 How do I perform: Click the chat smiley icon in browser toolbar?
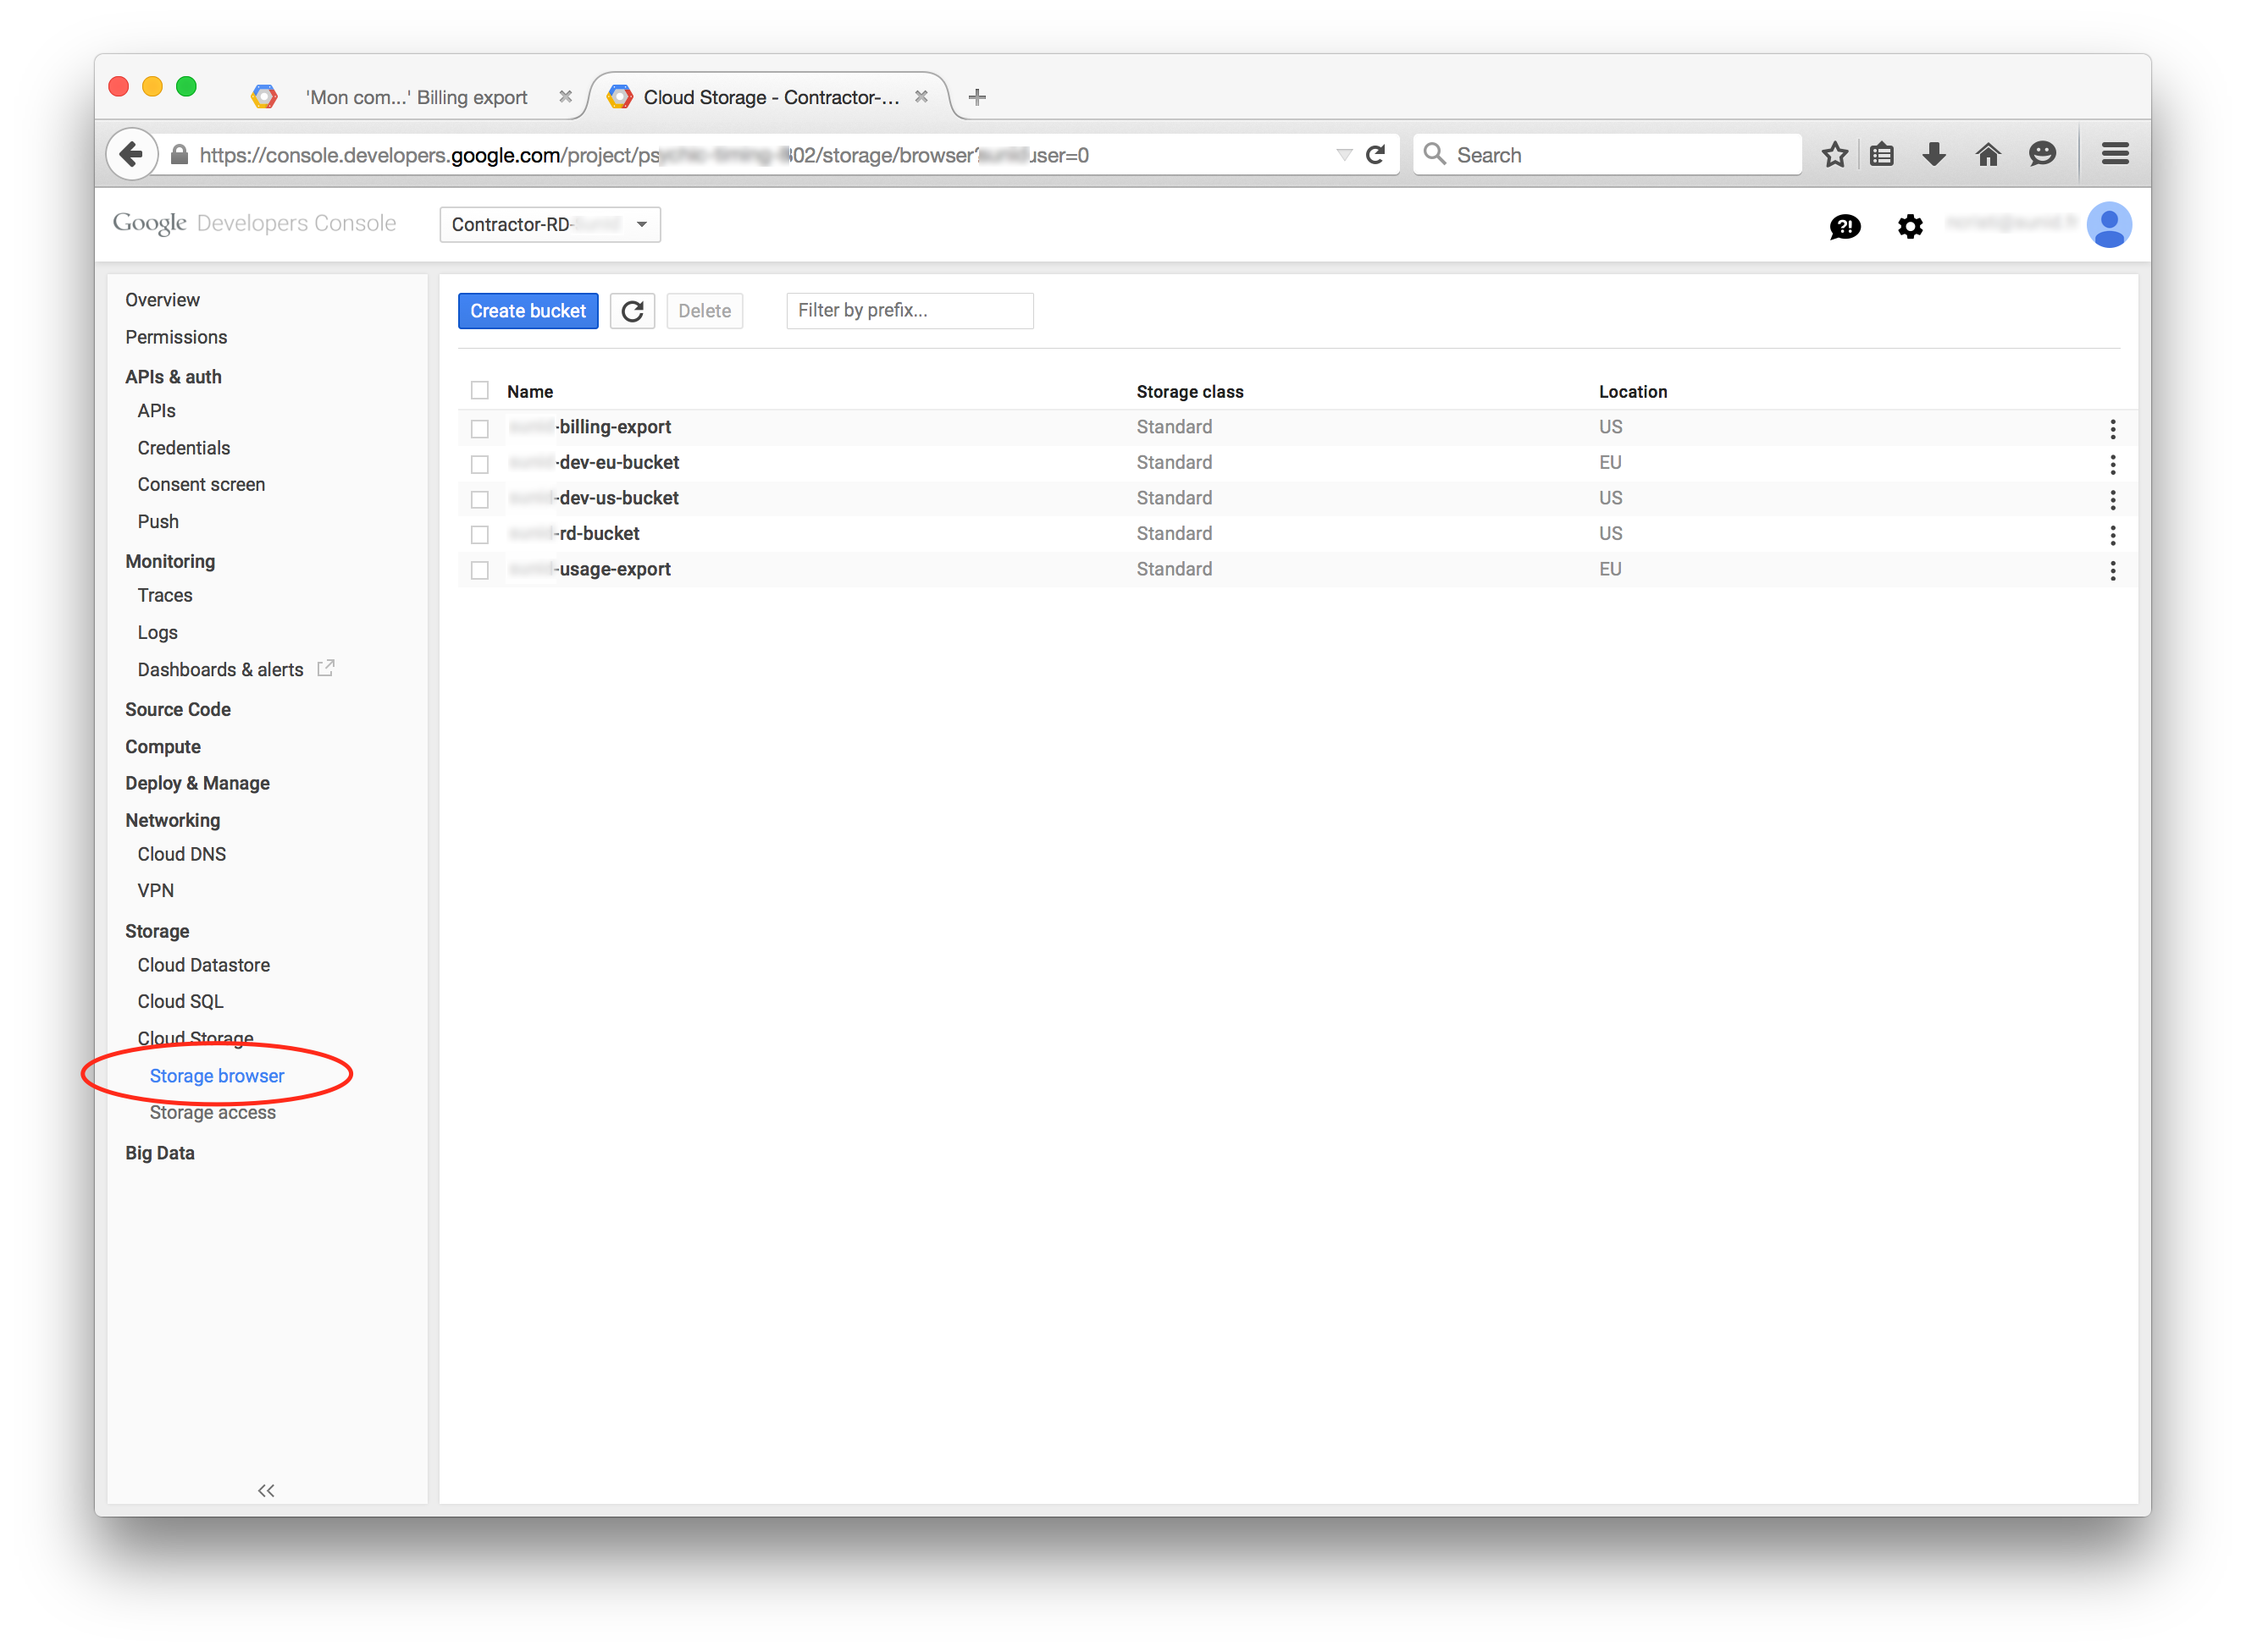click(2041, 154)
